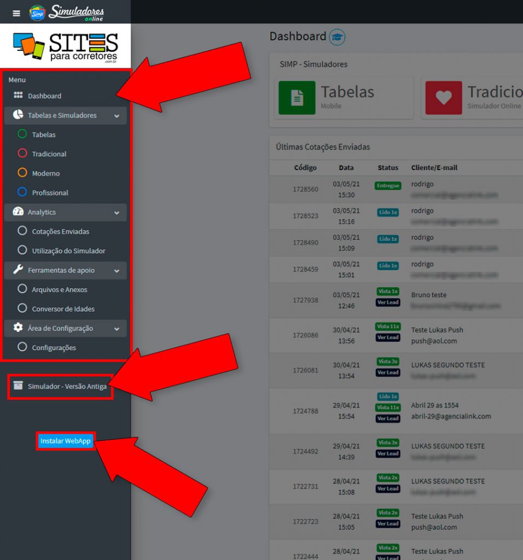This screenshot has height=560, width=523.
Task: Click the Instalar WebApp button
Action: click(65, 440)
